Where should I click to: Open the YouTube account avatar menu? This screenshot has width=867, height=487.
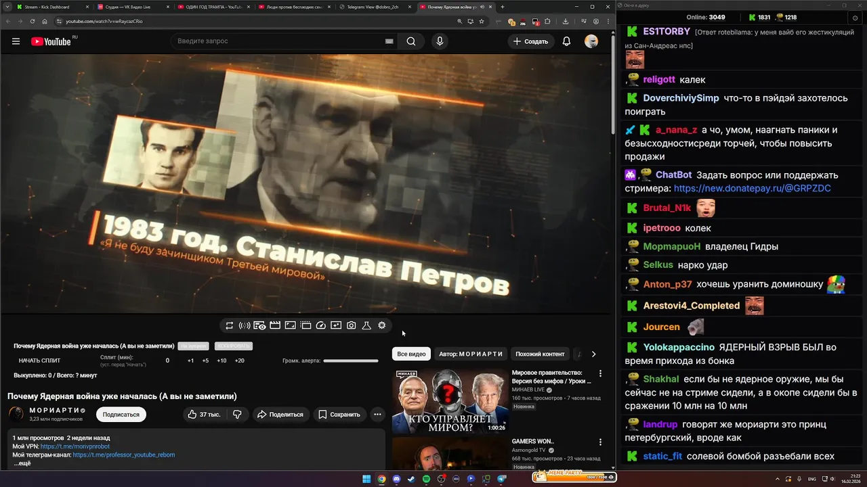click(x=591, y=41)
